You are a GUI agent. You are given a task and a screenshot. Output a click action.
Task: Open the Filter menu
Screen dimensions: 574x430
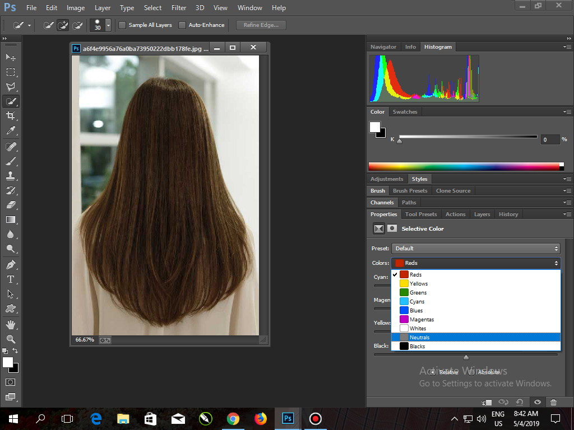click(x=179, y=8)
